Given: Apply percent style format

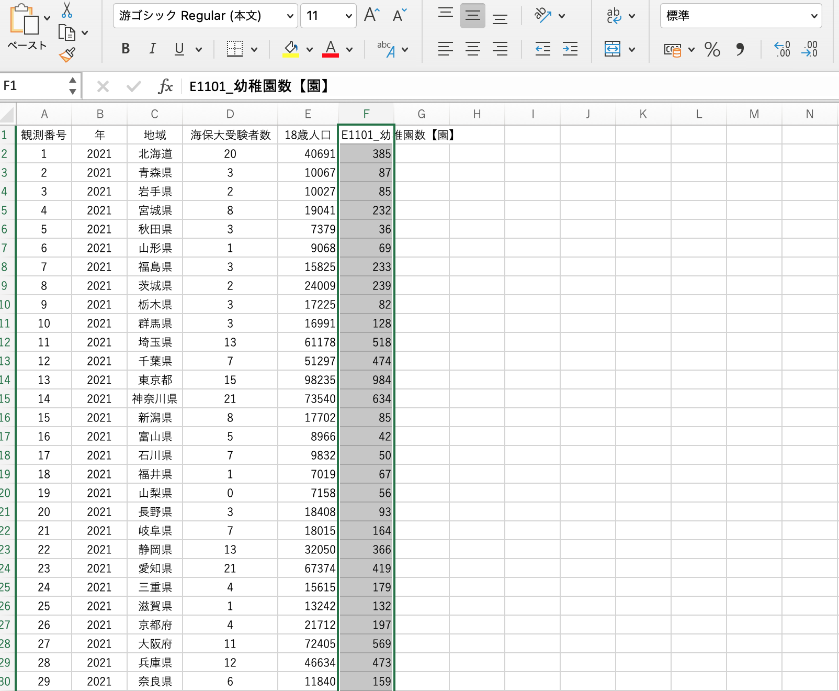Looking at the screenshot, I should [712, 50].
